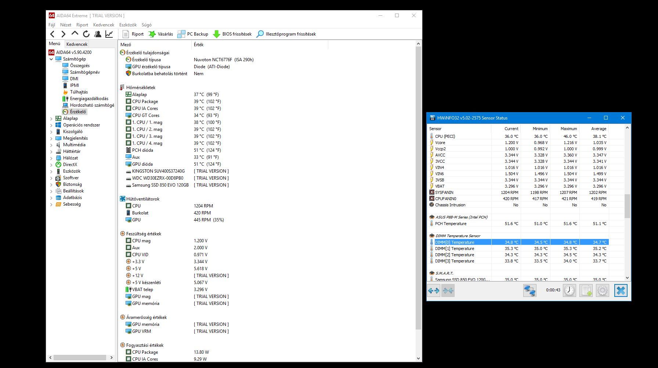The height and width of the screenshot is (368, 658).
Task: Click the HWiNFO collapse arrows icon
Action: (x=448, y=291)
